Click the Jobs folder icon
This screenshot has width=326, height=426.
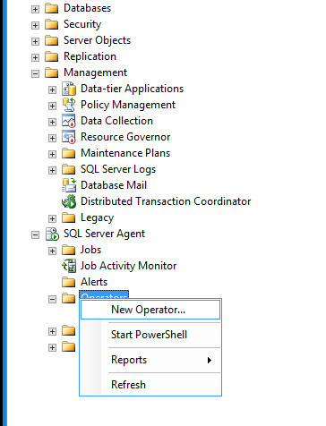pos(69,250)
